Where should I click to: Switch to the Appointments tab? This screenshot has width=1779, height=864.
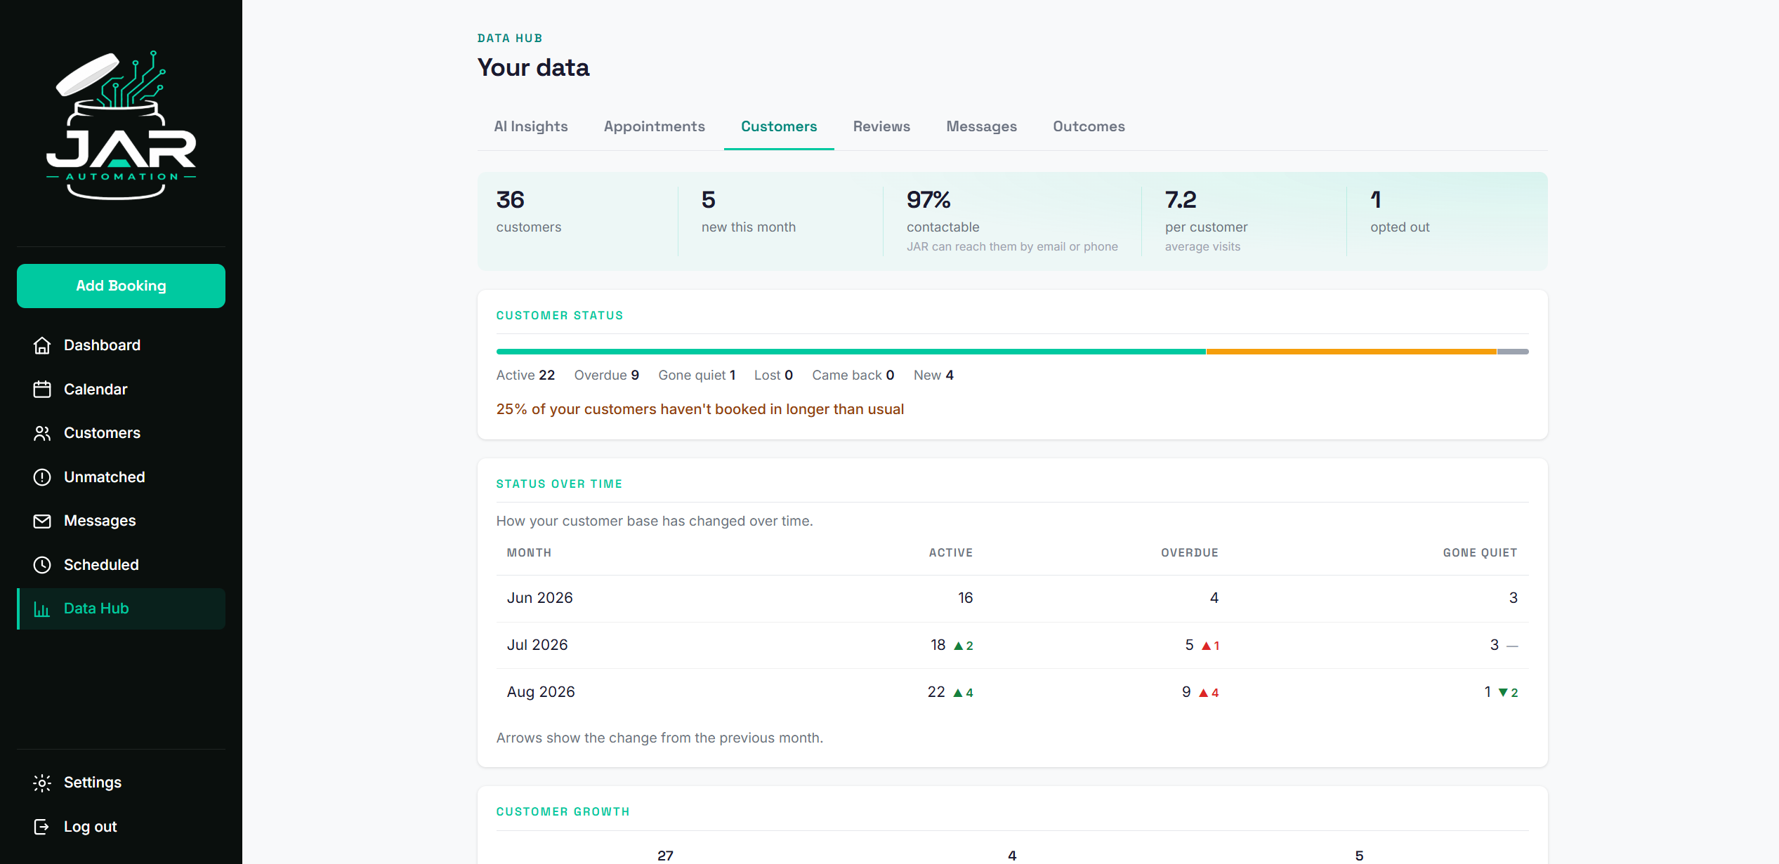[x=654, y=126]
